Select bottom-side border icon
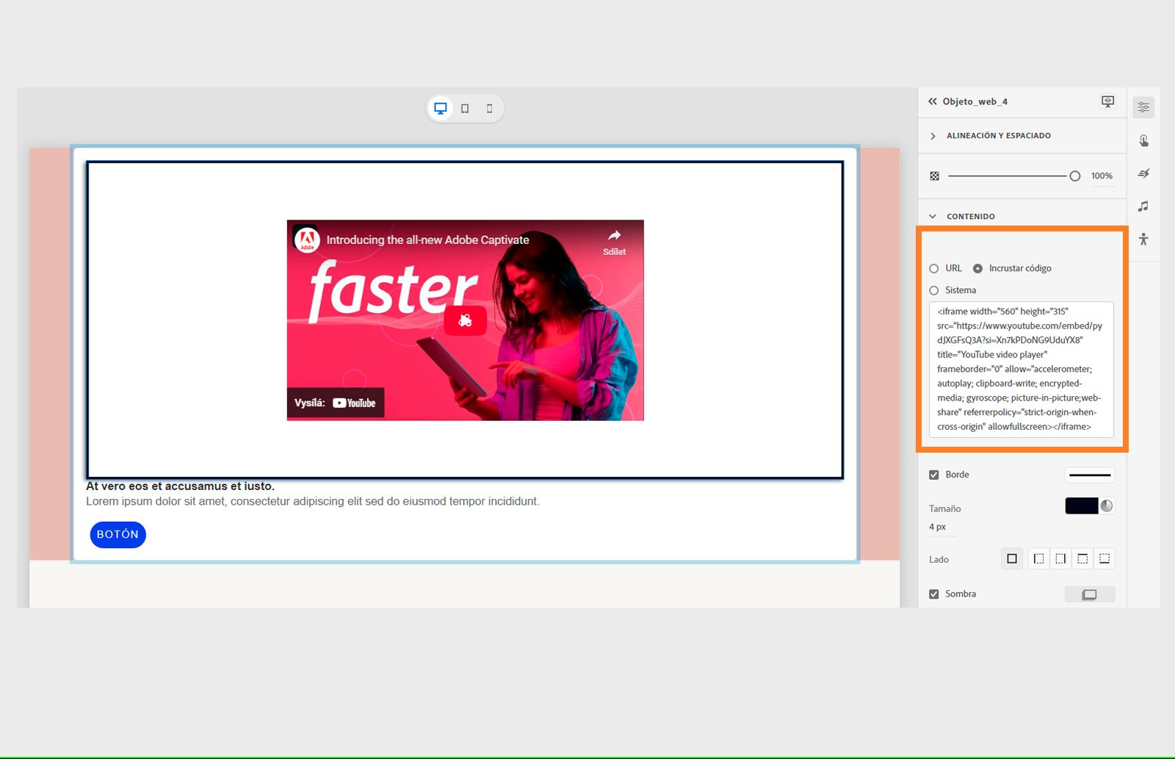This screenshot has width=1175, height=759. pyautogui.click(x=1104, y=559)
